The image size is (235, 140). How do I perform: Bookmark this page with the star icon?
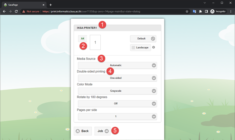click(187, 12)
